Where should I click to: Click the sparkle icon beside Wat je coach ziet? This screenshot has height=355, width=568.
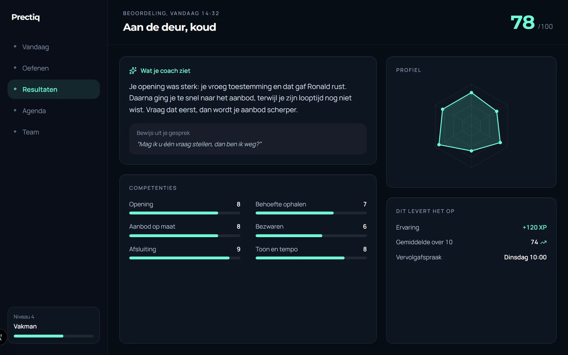[x=133, y=71]
